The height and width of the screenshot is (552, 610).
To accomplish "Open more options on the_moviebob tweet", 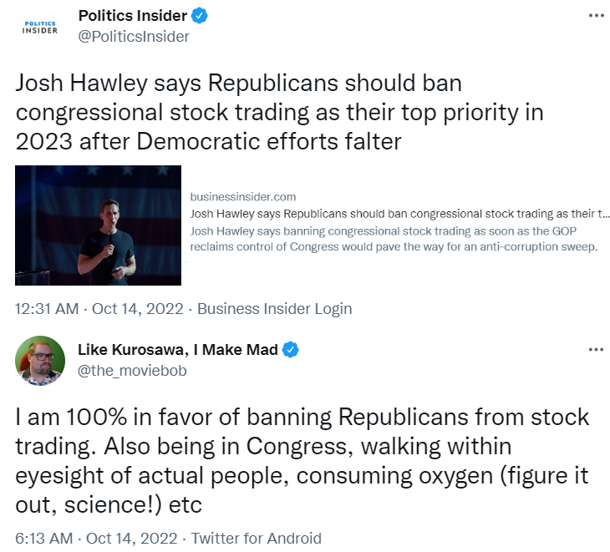I will (595, 349).
